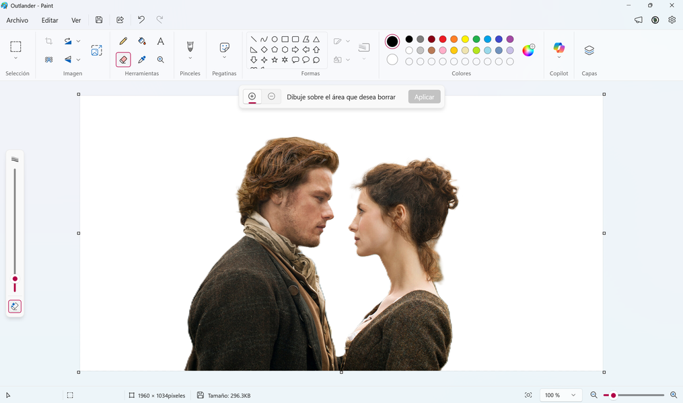Image resolution: width=683 pixels, height=403 pixels.
Task: Select the Pencil tool
Action: pos(123,41)
